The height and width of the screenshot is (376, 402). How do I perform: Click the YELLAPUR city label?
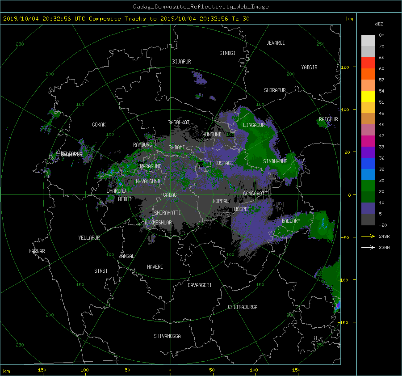coord(89,238)
